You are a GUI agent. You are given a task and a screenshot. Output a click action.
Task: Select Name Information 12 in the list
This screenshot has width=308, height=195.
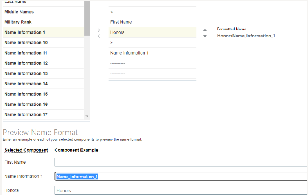pos(43,63)
